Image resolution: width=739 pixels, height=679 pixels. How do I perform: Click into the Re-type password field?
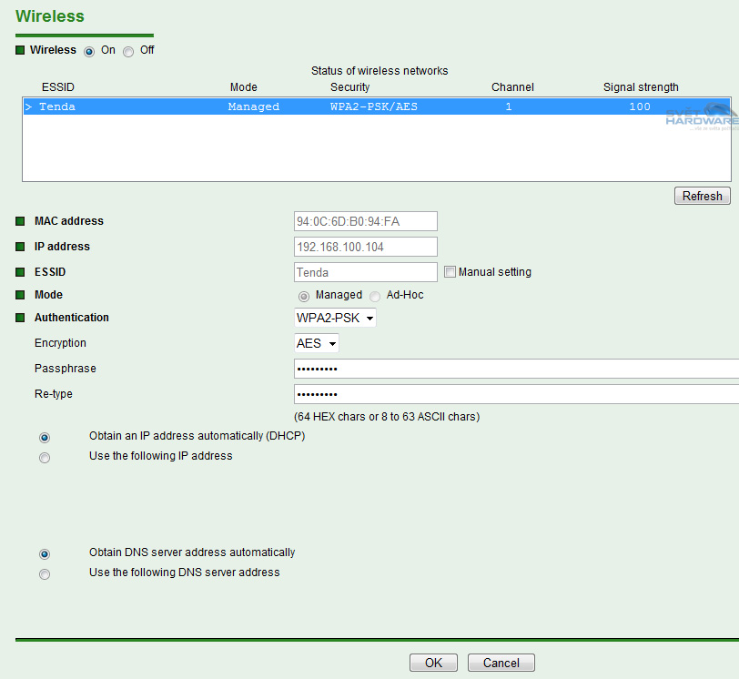pyautogui.click(x=515, y=394)
